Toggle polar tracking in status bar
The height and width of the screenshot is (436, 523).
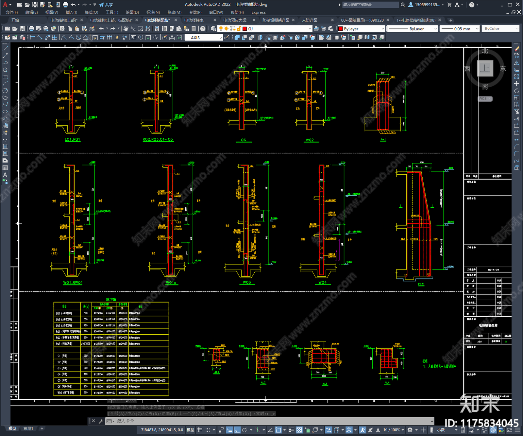(245, 430)
